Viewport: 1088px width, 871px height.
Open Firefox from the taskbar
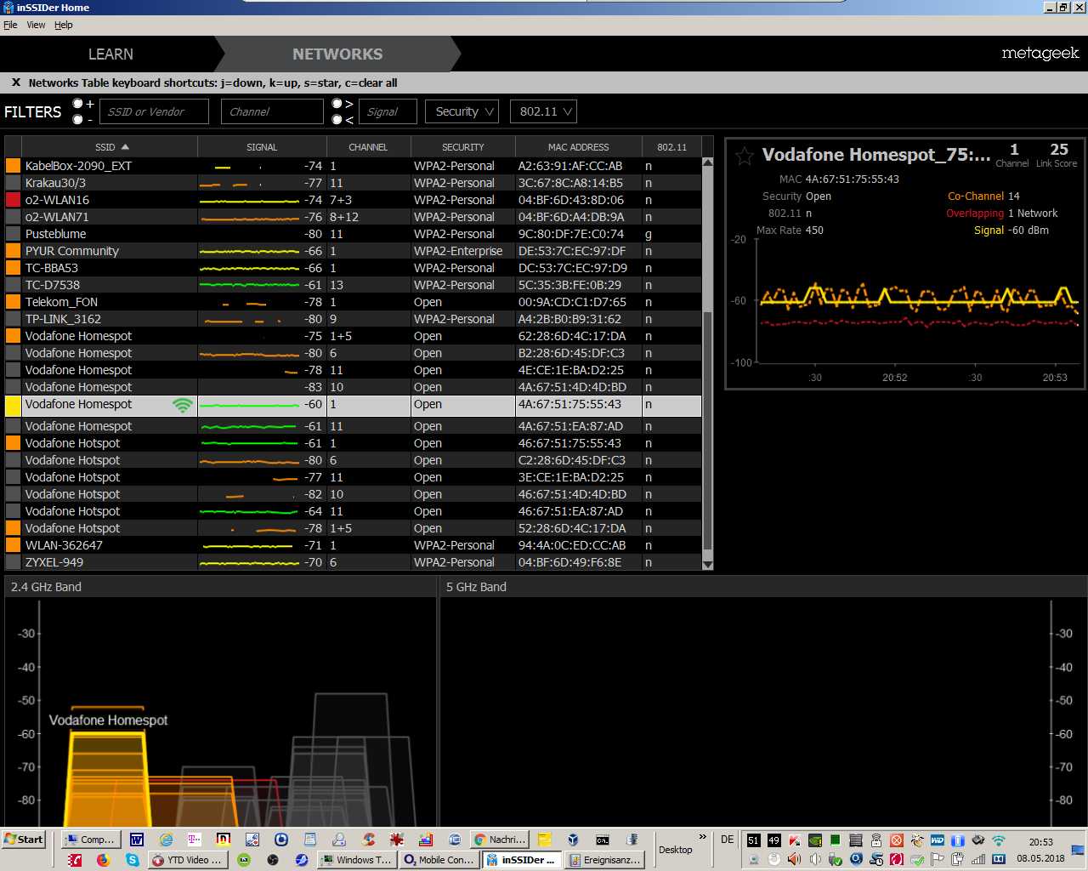pyautogui.click(x=104, y=860)
